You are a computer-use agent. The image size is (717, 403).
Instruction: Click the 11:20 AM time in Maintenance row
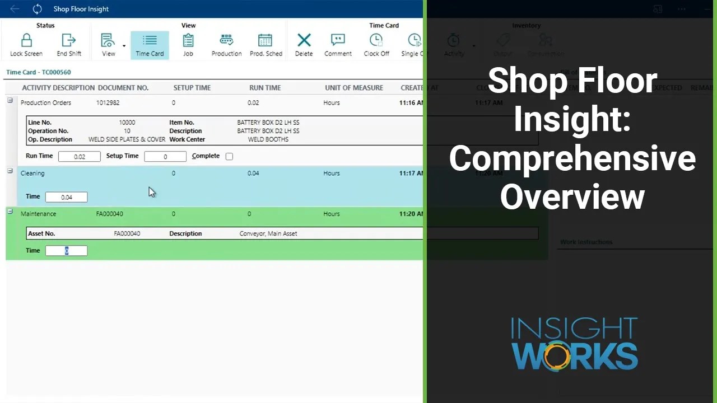(411, 214)
